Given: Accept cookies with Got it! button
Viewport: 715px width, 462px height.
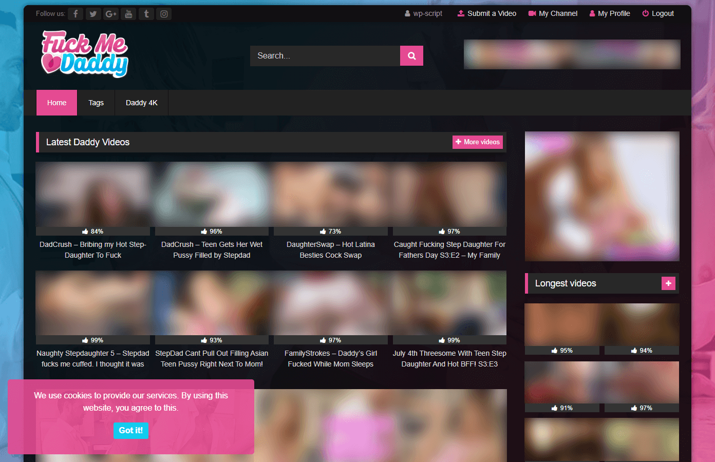Looking at the screenshot, I should (x=131, y=431).
